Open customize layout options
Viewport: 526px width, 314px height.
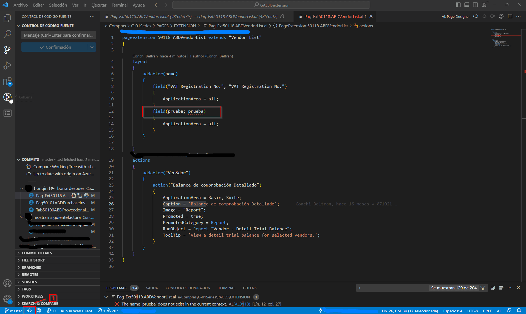pyautogui.click(x=484, y=5)
